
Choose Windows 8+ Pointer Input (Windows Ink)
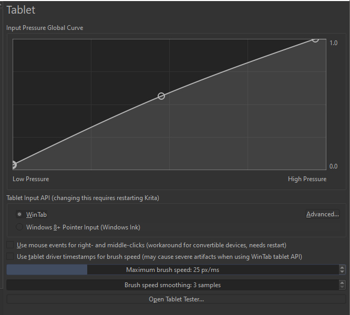pyautogui.click(x=20, y=227)
